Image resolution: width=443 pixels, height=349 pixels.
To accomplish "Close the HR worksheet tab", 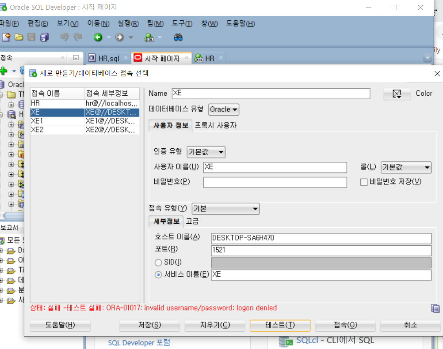I will point(221,58).
